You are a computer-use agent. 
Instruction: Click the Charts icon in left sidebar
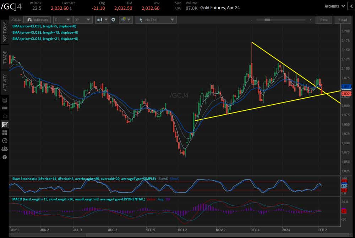coord(4,124)
